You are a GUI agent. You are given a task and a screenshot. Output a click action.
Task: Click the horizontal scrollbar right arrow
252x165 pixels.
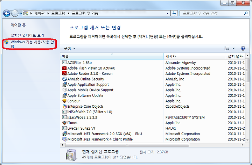click(x=242, y=145)
